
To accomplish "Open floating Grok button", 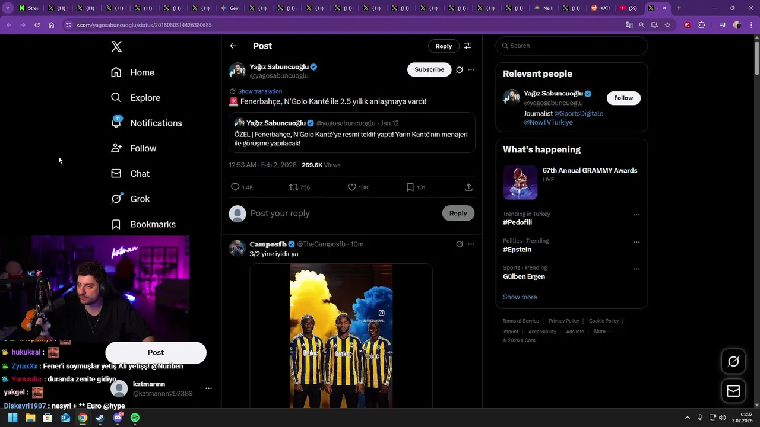I will click(x=733, y=361).
